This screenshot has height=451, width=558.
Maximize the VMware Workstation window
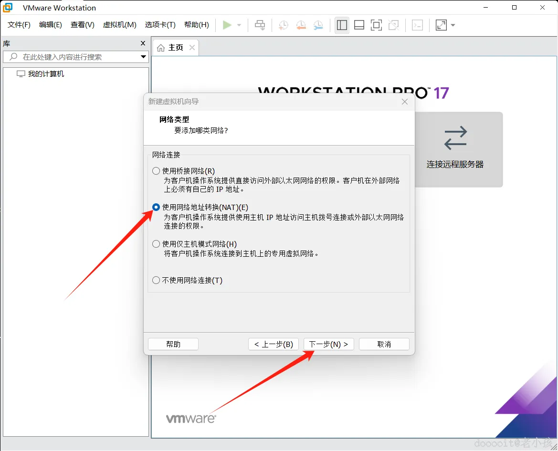pyautogui.click(x=514, y=8)
